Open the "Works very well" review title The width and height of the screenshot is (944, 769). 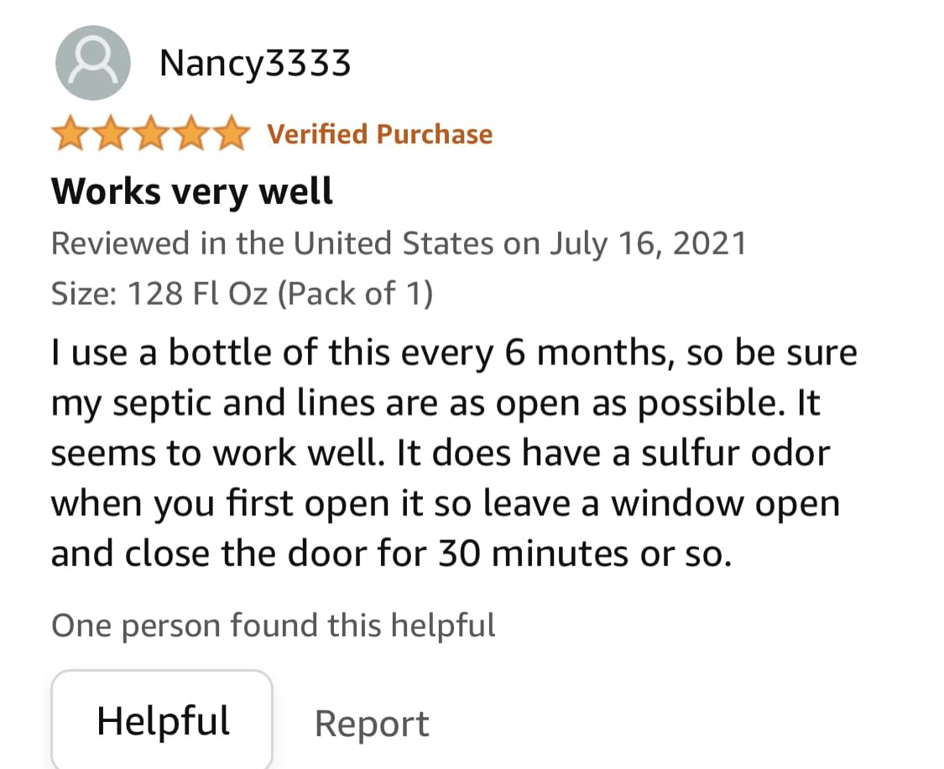tap(192, 191)
